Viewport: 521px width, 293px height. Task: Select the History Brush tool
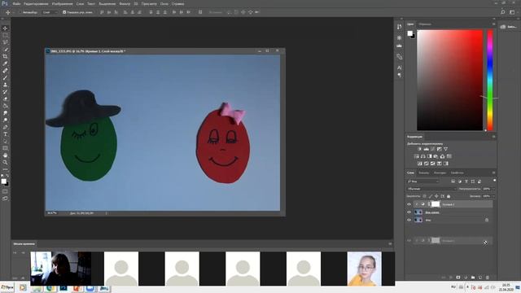tap(5, 92)
